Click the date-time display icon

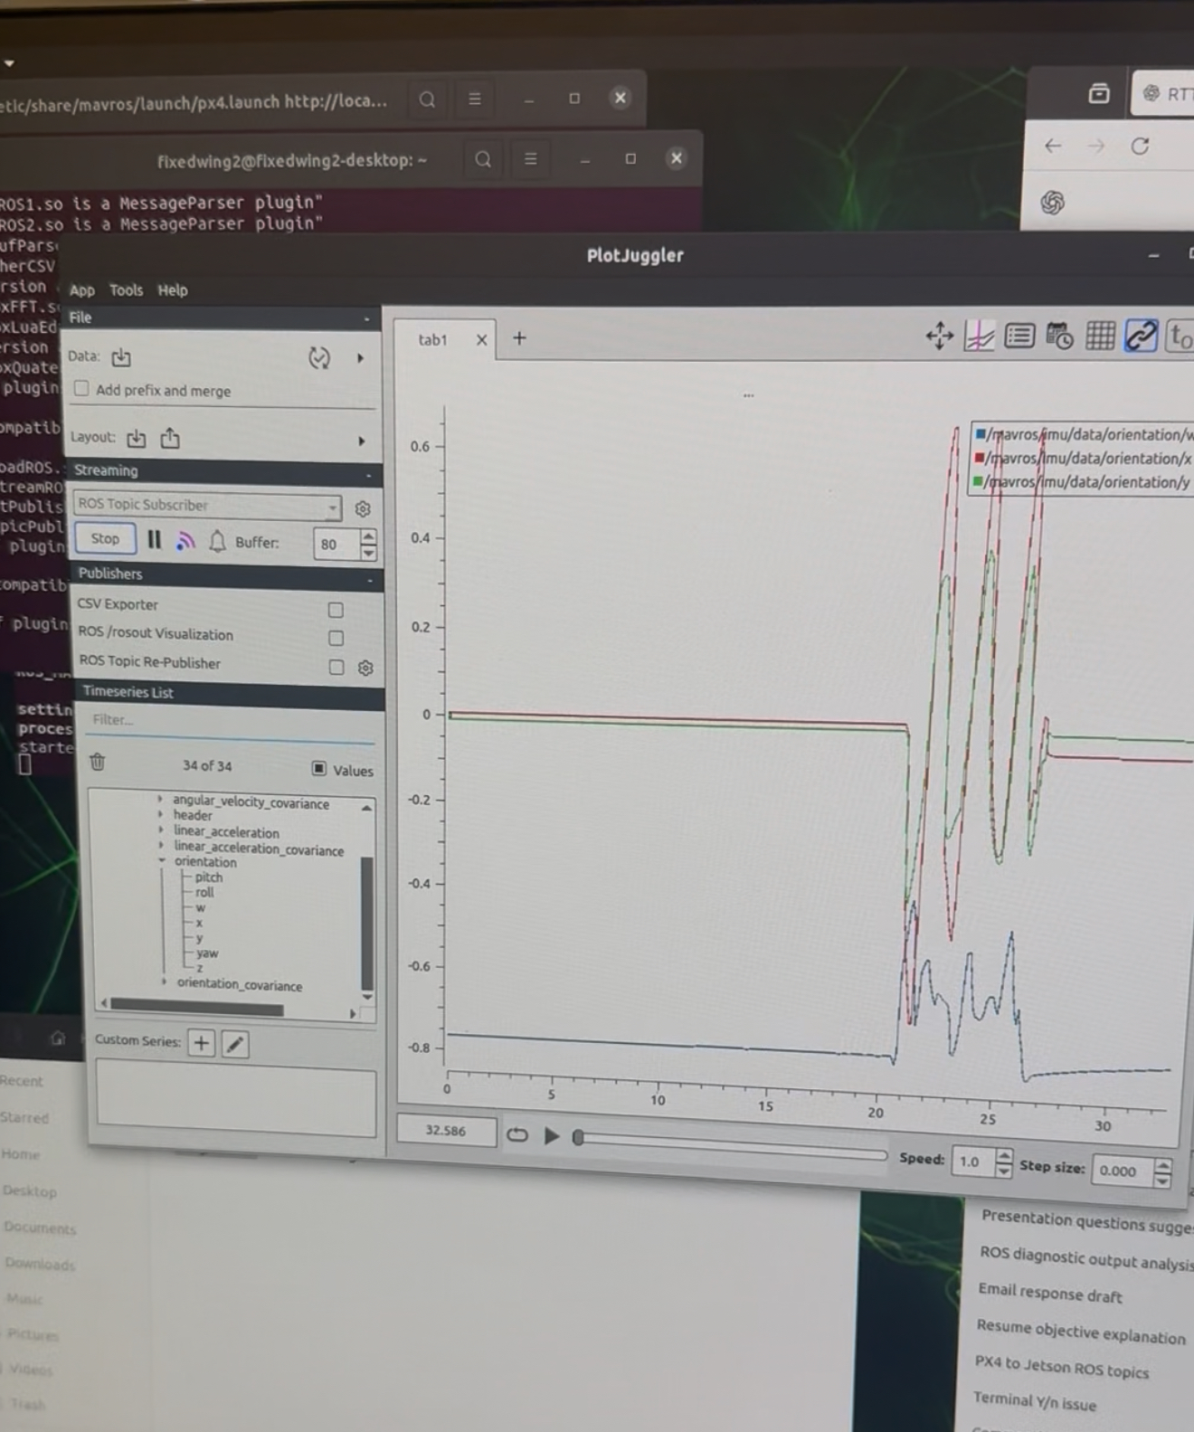click(1059, 337)
